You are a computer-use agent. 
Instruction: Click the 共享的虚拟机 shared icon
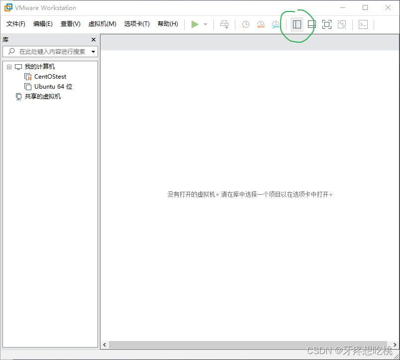18,97
